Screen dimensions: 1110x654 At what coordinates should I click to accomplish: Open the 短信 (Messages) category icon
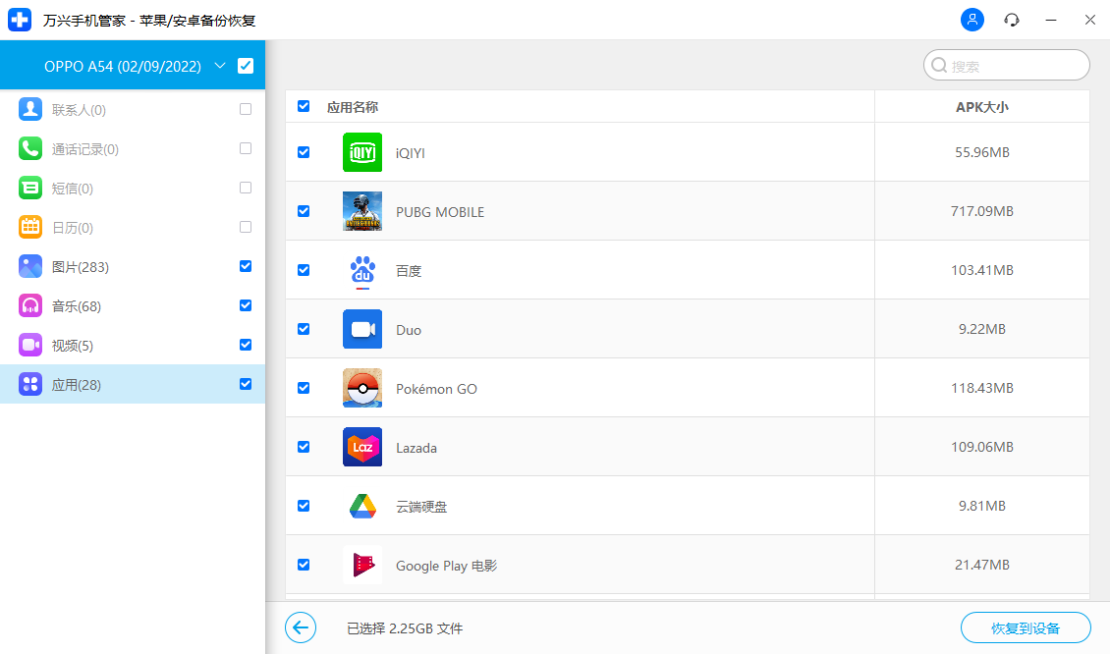30,188
